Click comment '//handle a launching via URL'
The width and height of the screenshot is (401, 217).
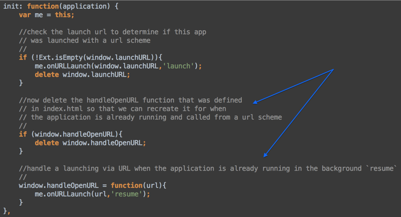pos(208,168)
